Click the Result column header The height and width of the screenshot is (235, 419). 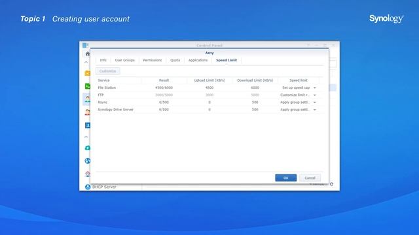(164, 80)
